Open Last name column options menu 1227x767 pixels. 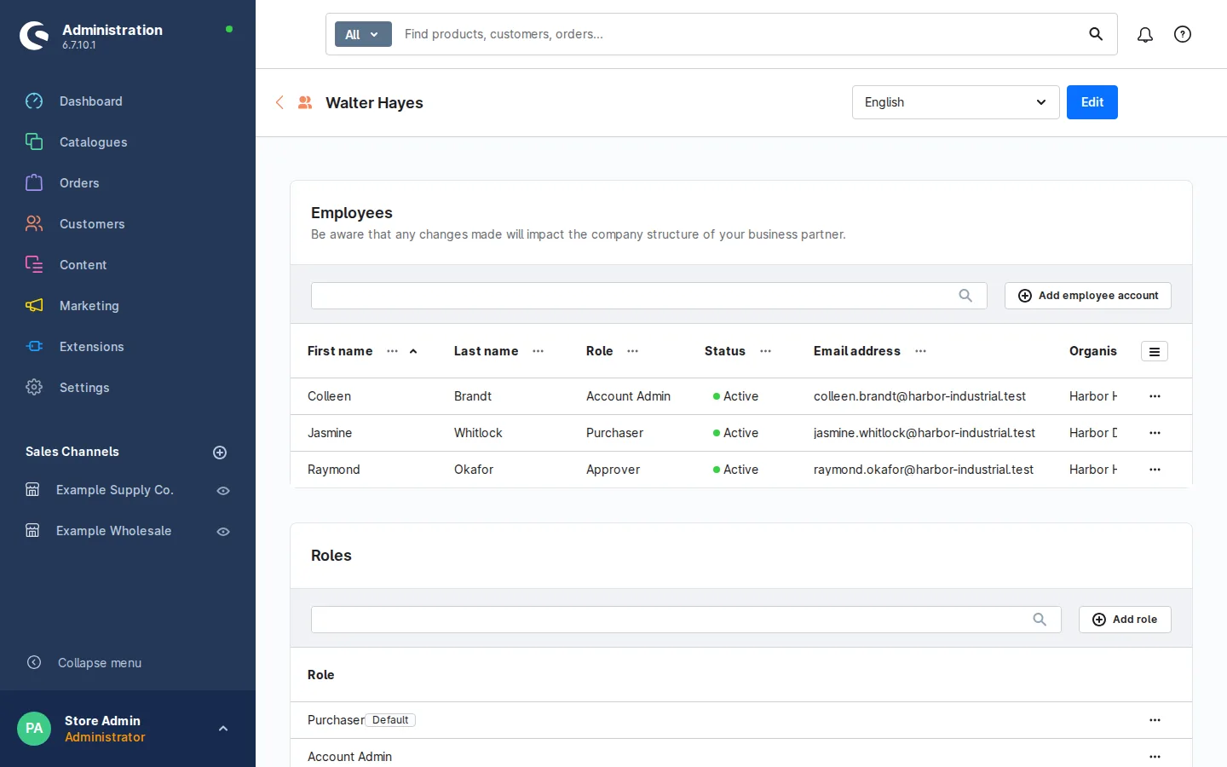[538, 351]
